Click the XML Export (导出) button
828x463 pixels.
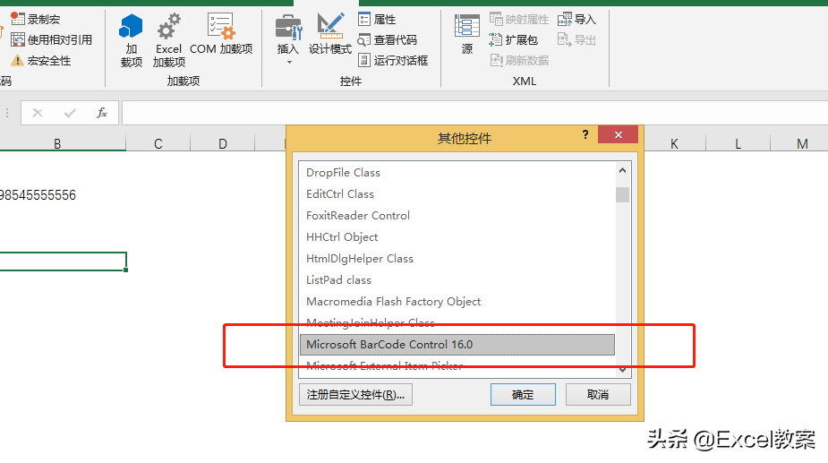(576, 39)
